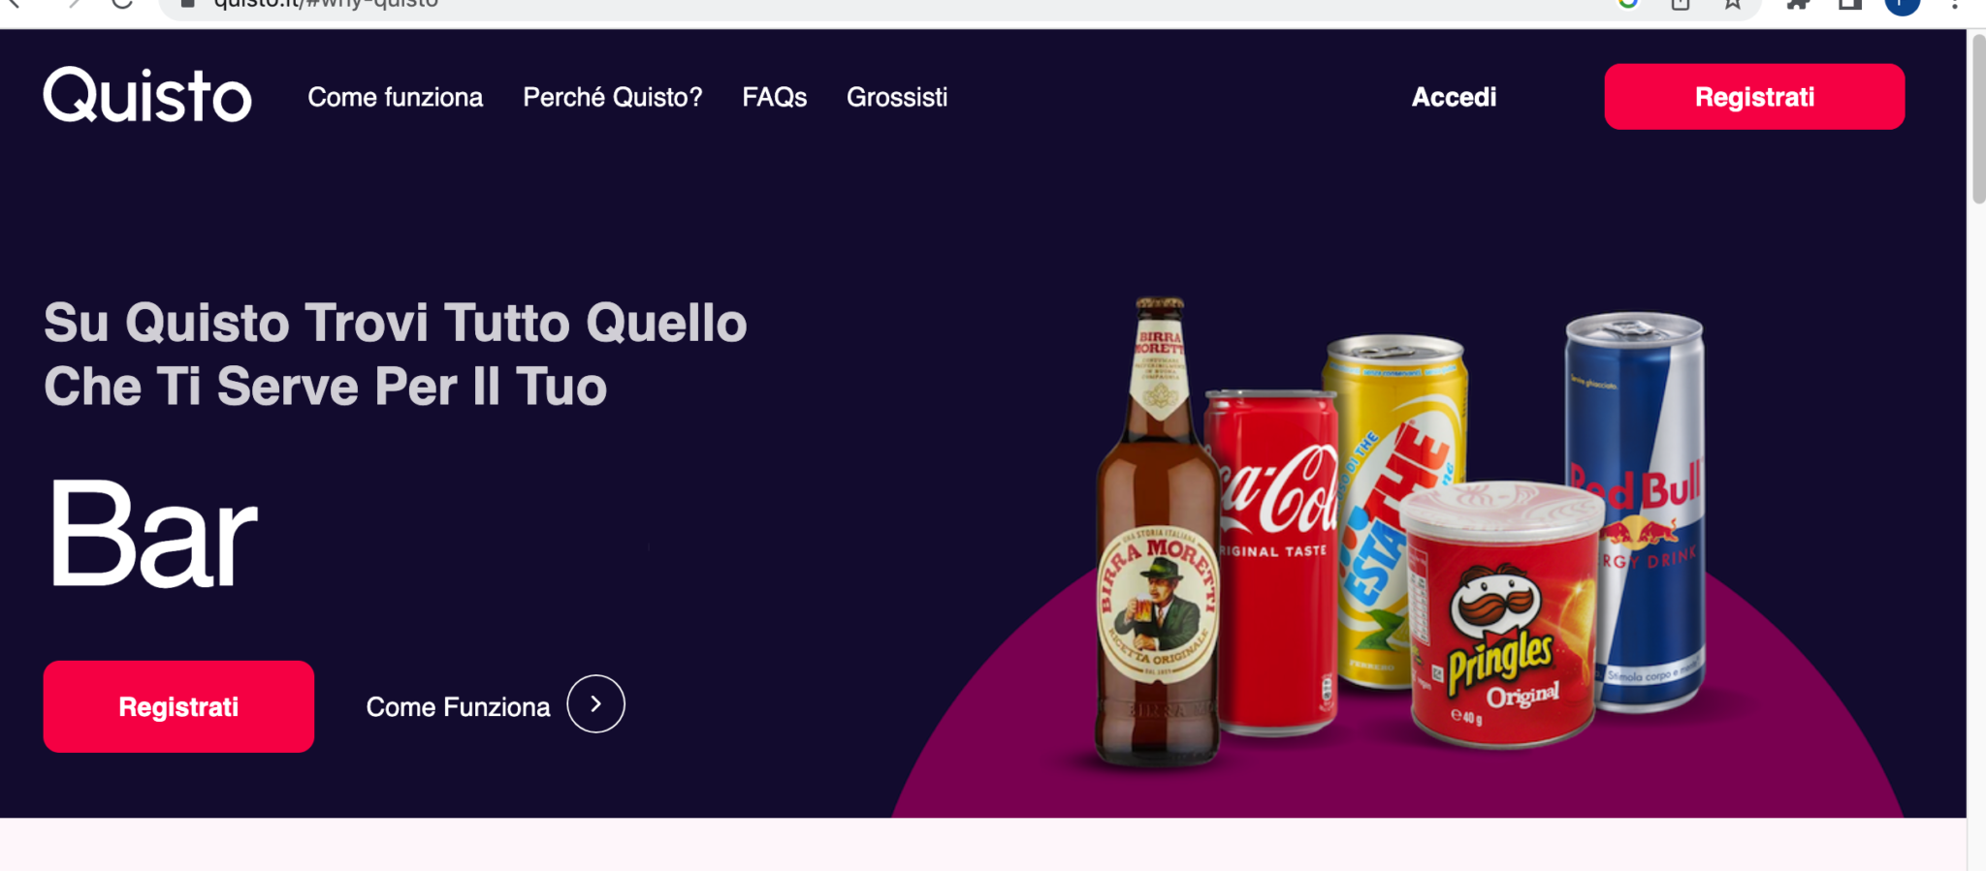Select Grossisti in the navigation
Screen dimensions: 1986x871
point(897,97)
